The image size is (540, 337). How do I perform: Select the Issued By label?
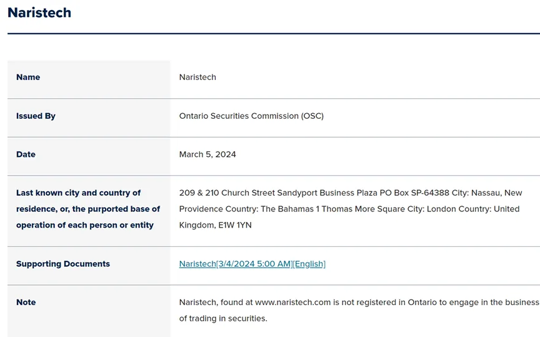(x=36, y=116)
